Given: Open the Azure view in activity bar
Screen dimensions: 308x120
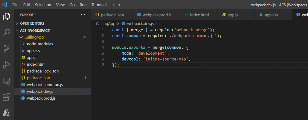Looking at the screenshot, I should click(x=7, y=113).
